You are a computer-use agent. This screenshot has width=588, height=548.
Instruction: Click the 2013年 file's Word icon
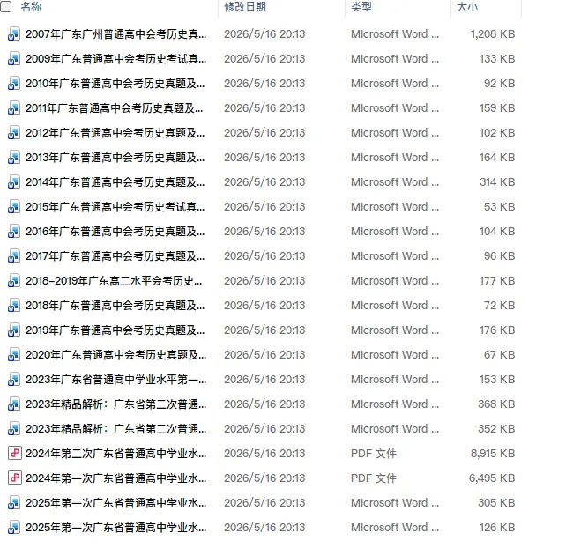tap(14, 158)
